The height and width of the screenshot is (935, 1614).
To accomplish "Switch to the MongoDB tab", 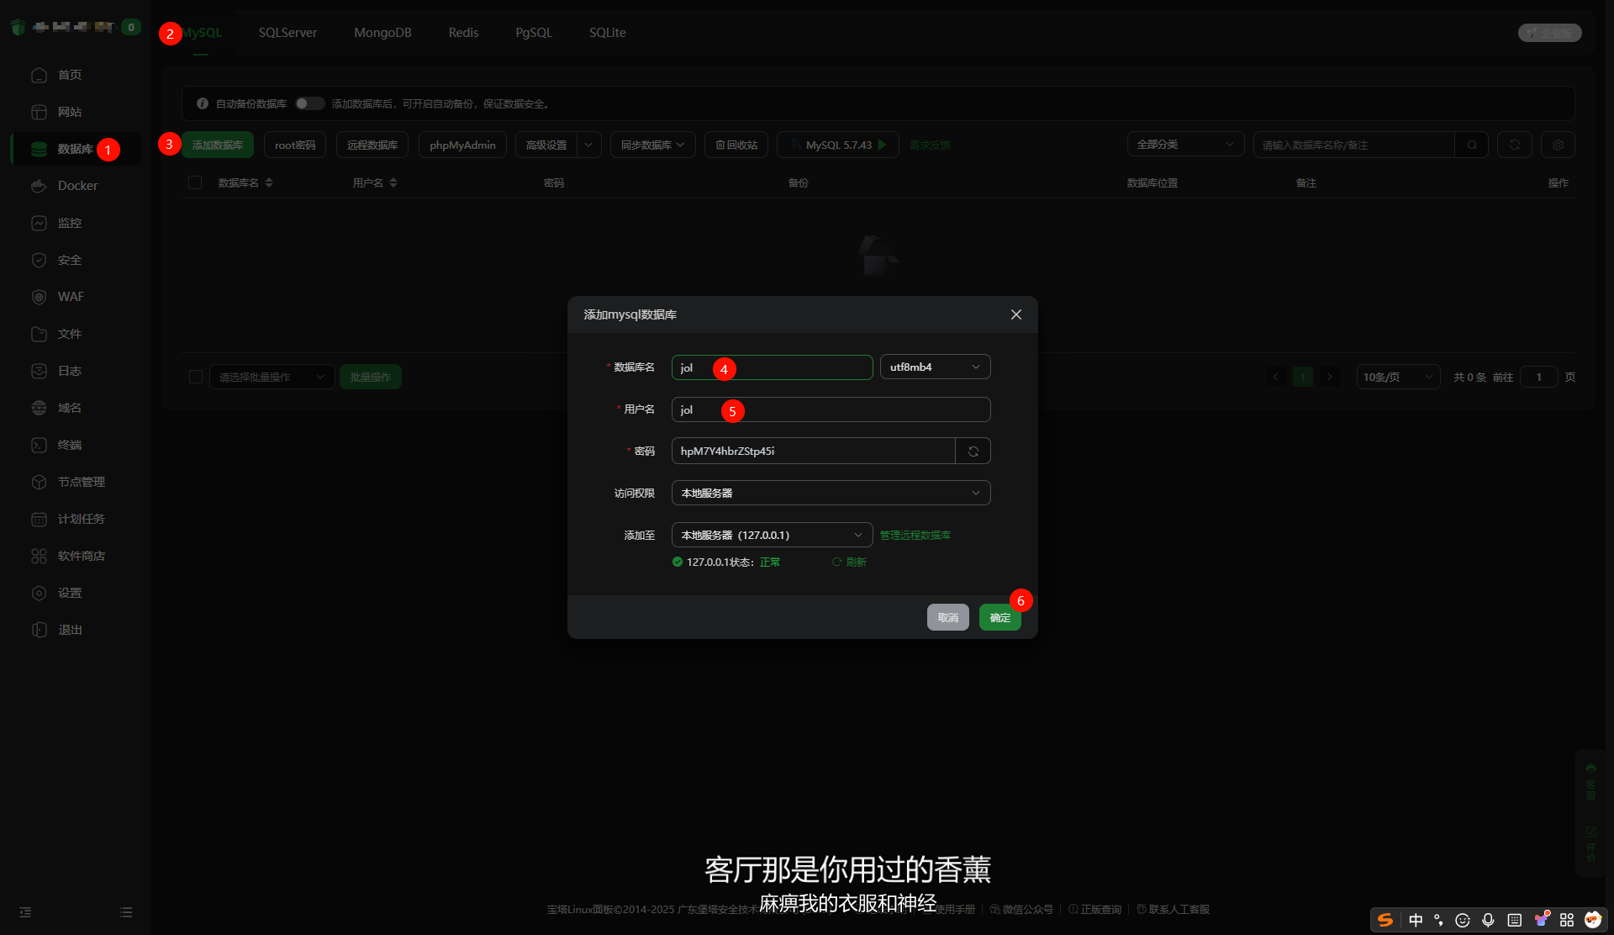I will (382, 33).
